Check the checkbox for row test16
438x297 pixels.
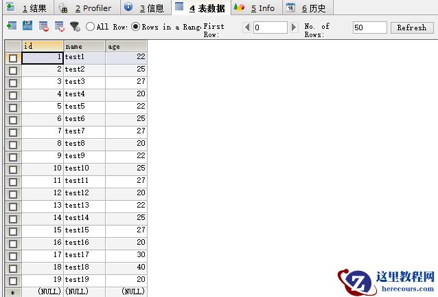(13, 244)
